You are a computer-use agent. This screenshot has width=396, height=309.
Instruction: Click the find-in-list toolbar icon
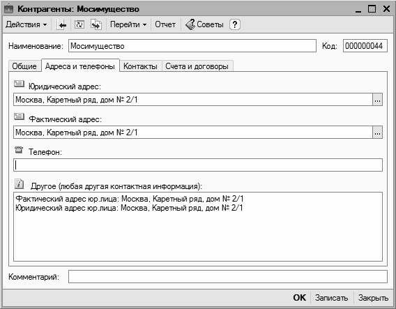click(61, 24)
